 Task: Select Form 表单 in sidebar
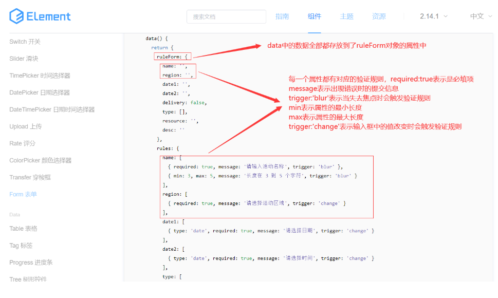(x=23, y=194)
